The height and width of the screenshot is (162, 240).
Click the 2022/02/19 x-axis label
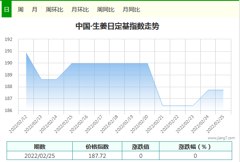[124, 124]
